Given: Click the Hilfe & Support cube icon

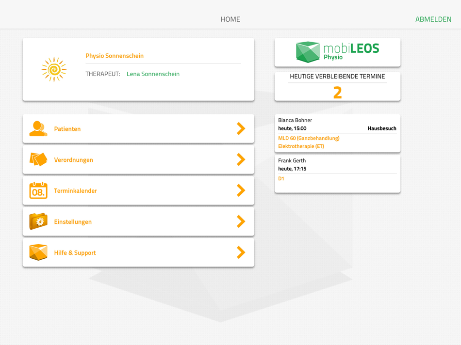Looking at the screenshot, I should point(38,252).
